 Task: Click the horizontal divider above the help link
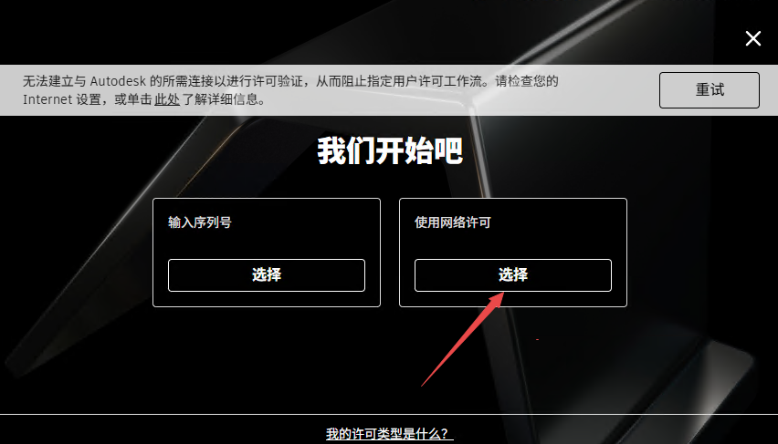pyautogui.click(x=389, y=414)
